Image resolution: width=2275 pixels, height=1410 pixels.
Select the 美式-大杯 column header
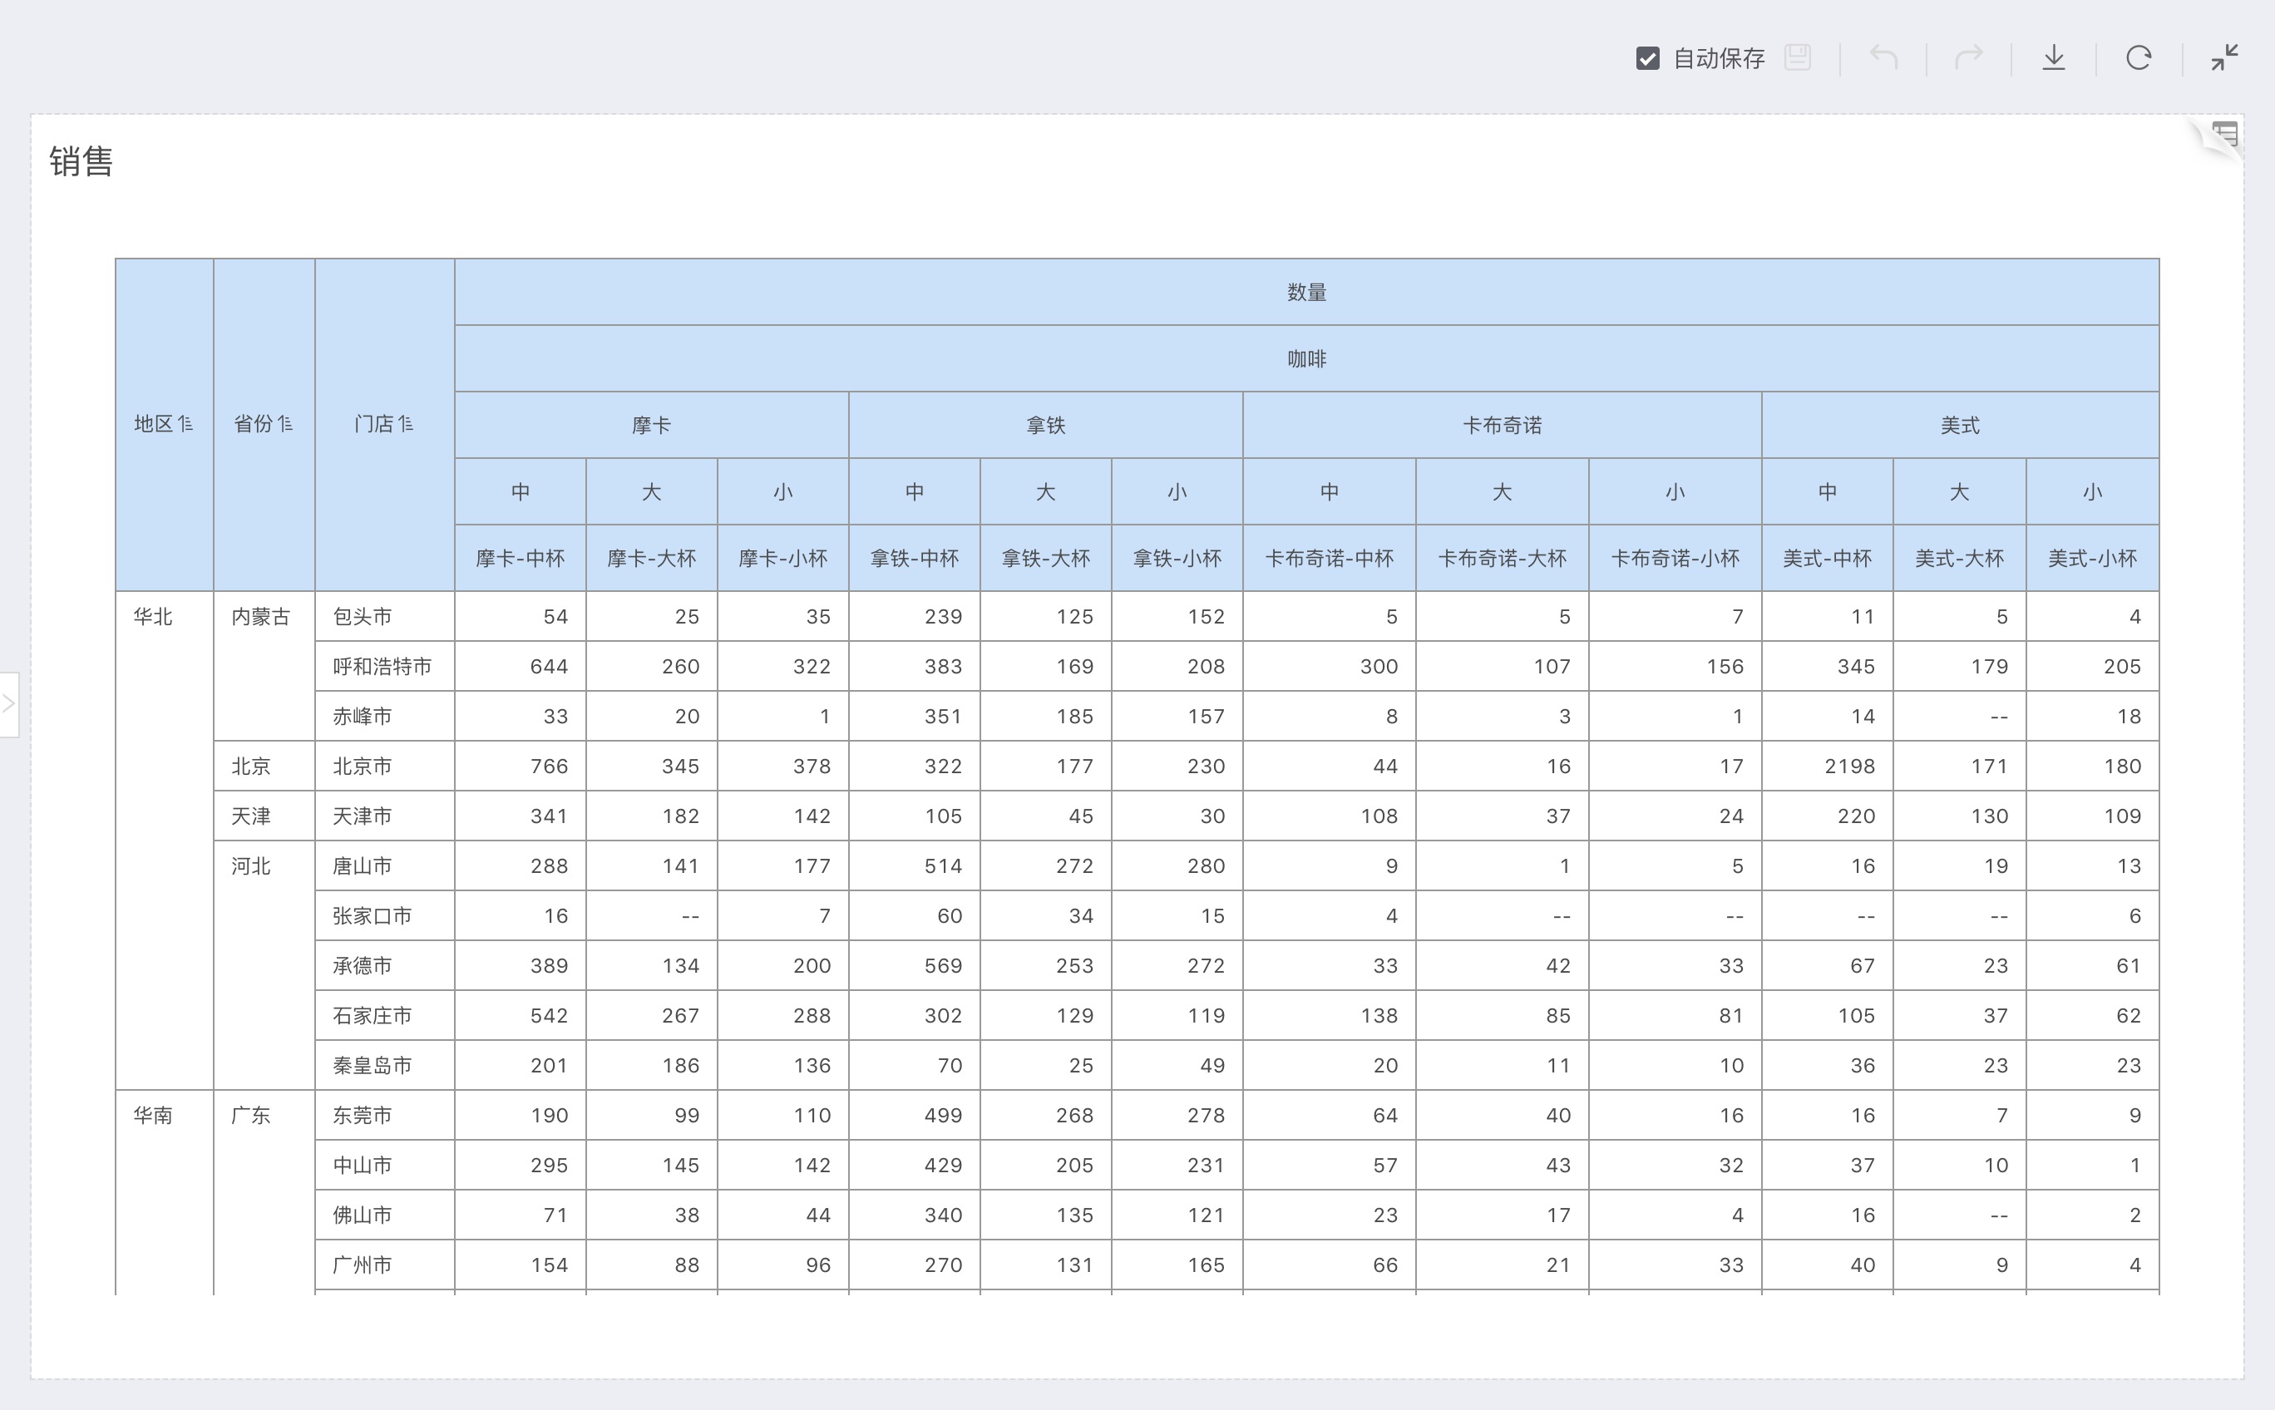pos(1959,559)
